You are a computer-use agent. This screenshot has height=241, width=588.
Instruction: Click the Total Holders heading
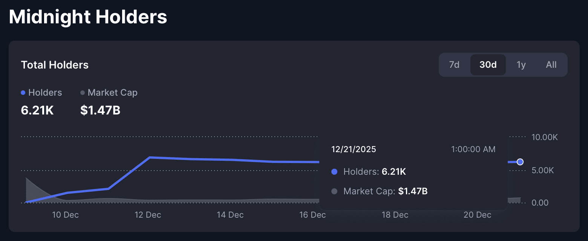55,65
